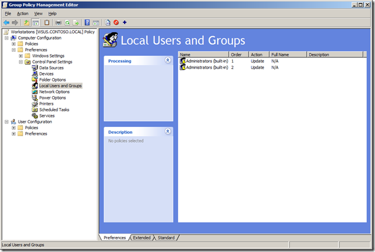This screenshot has height=252, width=375.
Task: Click the clipboard Paste toolbar icon
Action: click(47, 23)
